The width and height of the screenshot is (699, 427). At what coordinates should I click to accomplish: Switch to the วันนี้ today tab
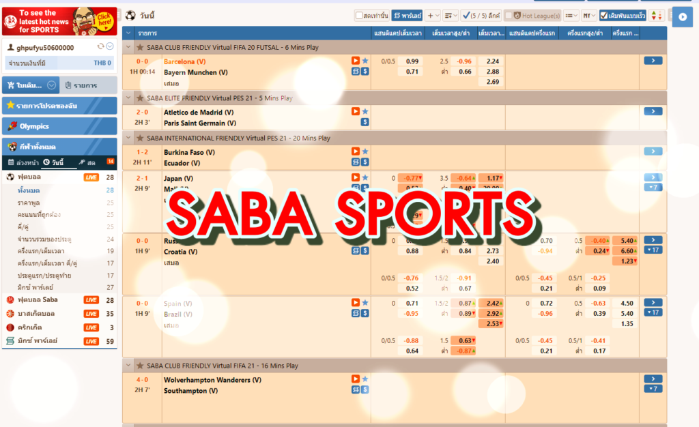(x=54, y=162)
